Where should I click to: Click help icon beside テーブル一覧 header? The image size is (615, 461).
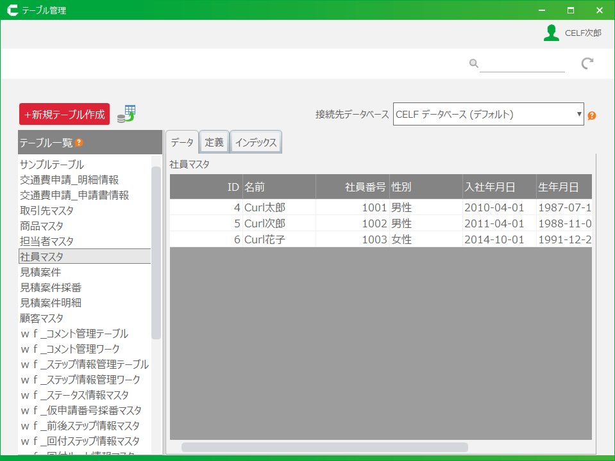pos(79,143)
